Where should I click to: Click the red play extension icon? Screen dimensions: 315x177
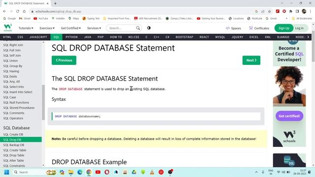(x=284, y=11)
